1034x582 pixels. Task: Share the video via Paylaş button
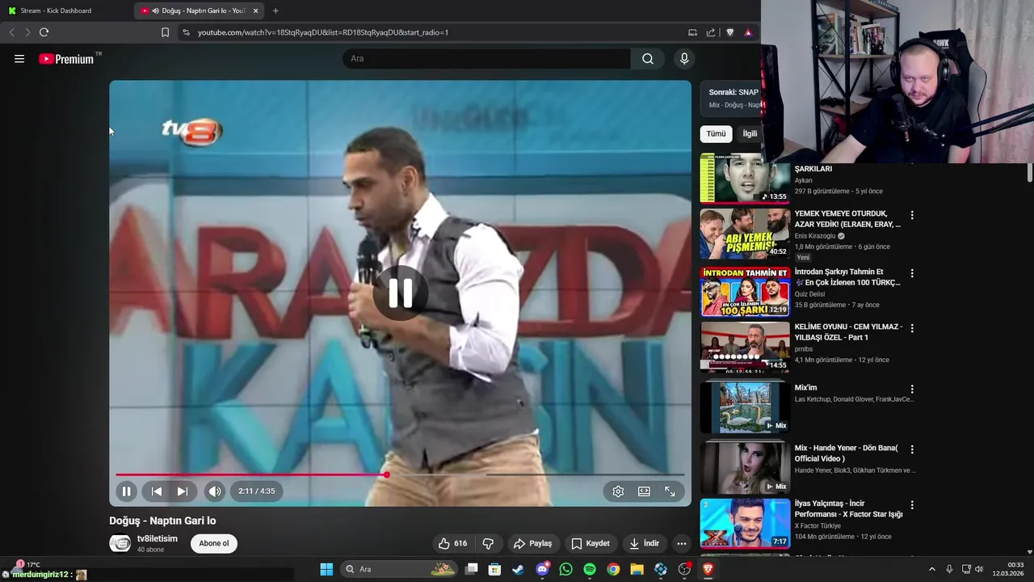pos(533,544)
